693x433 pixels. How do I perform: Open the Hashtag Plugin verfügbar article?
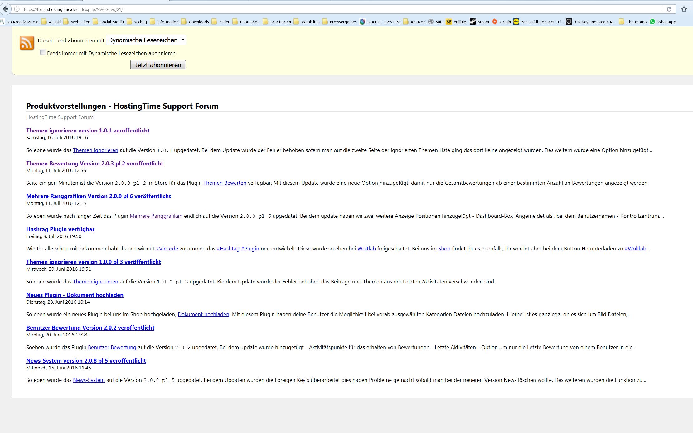tap(60, 229)
